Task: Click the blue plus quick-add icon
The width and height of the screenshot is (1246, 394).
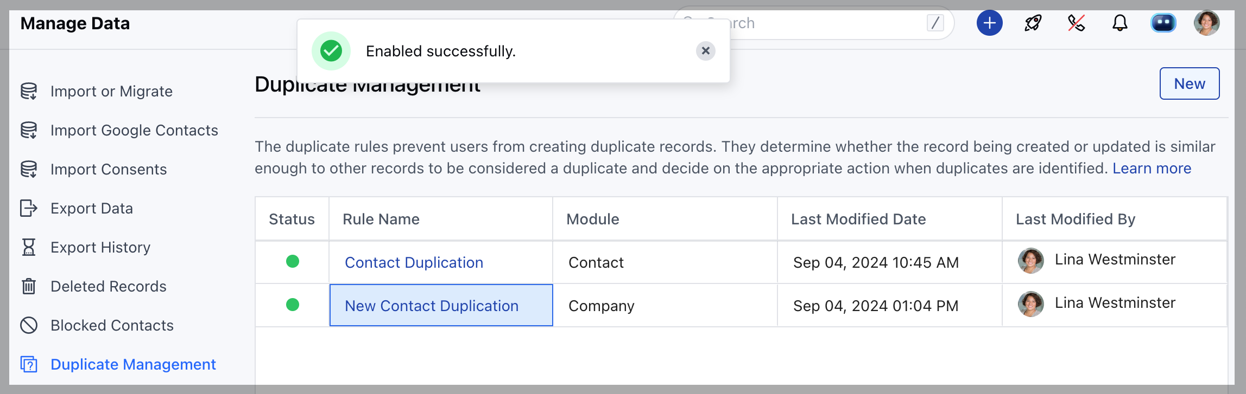Action: pyautogui.click(x=989, y=23)
